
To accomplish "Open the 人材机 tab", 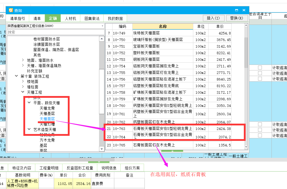I will [x=70, y=18].
